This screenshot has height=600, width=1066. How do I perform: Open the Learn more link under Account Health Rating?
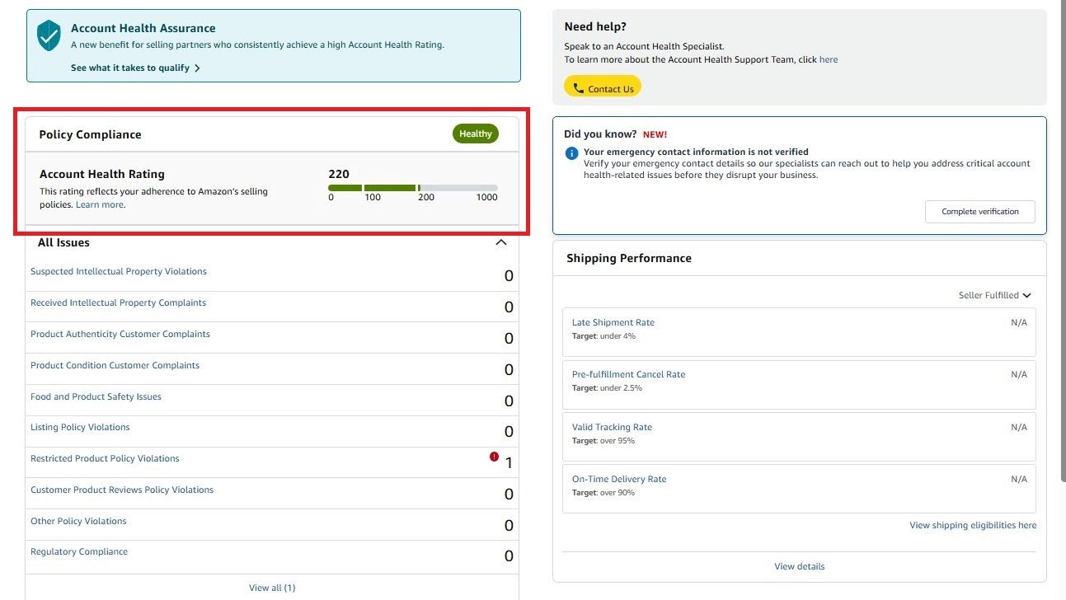point(99,204)
